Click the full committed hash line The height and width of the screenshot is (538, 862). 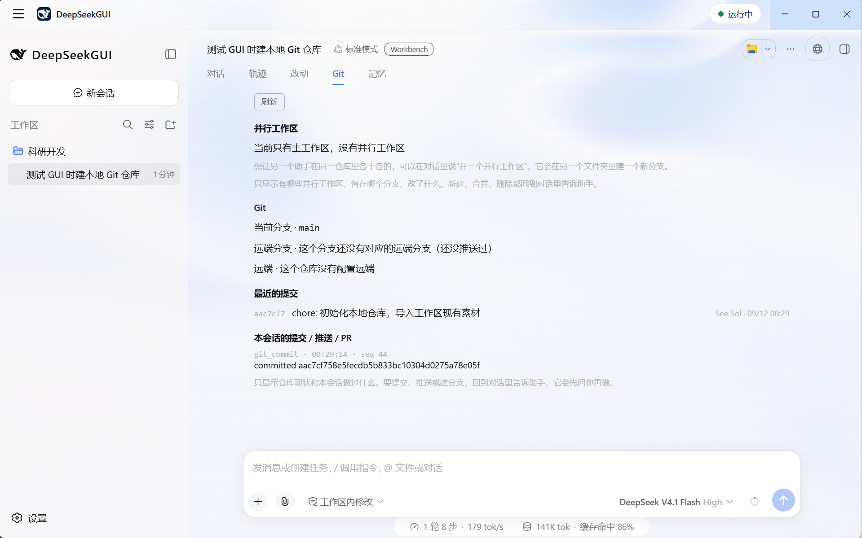click(x=367, y=365)
